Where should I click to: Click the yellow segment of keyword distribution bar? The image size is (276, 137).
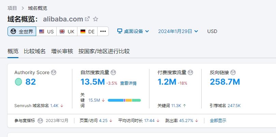pyautogui.click(x=129, y=100)
